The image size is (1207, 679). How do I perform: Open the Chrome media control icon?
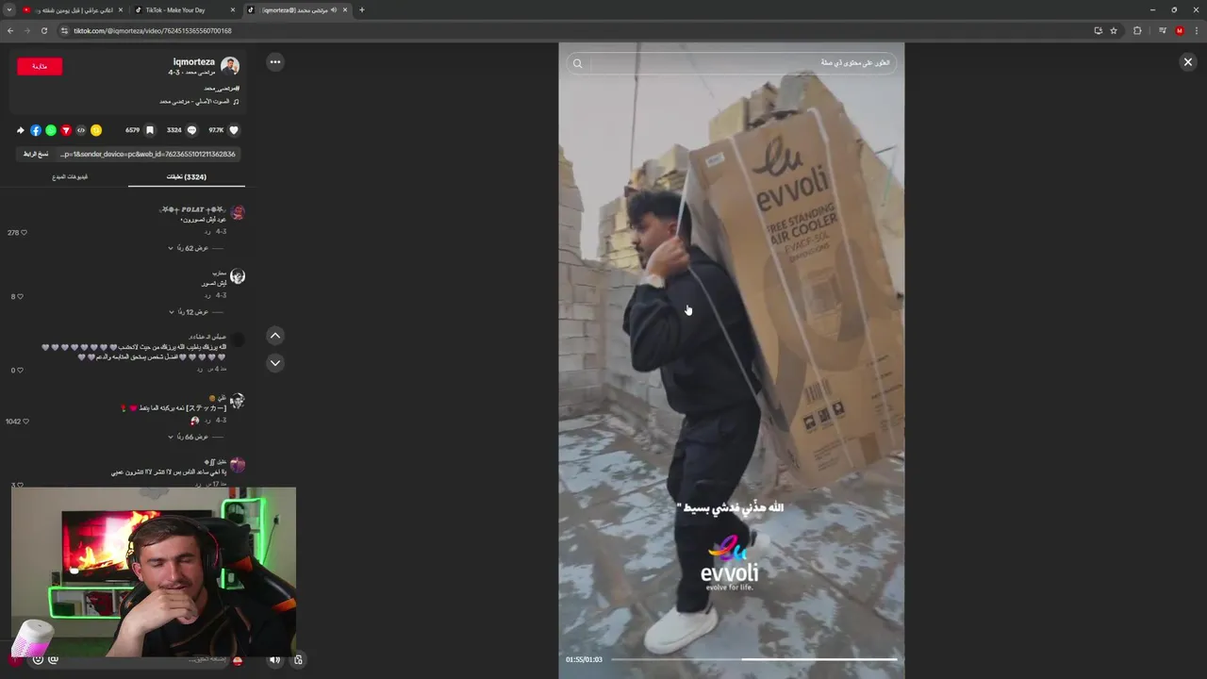coord(1163,30)
